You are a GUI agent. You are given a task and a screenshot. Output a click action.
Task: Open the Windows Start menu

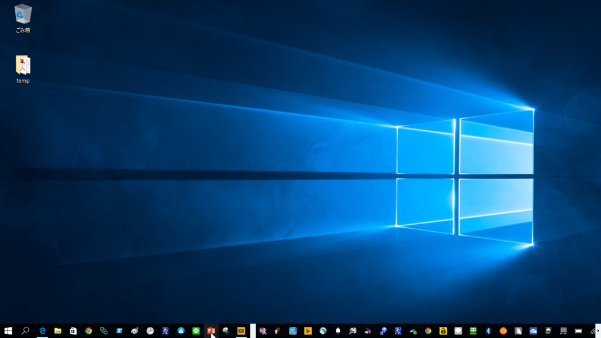pyautogui.click(x=8, y=331)
